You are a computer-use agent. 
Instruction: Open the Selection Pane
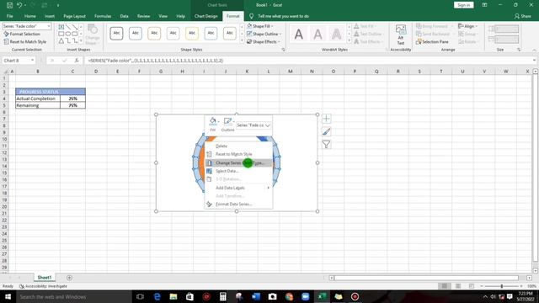pos(432,42)
